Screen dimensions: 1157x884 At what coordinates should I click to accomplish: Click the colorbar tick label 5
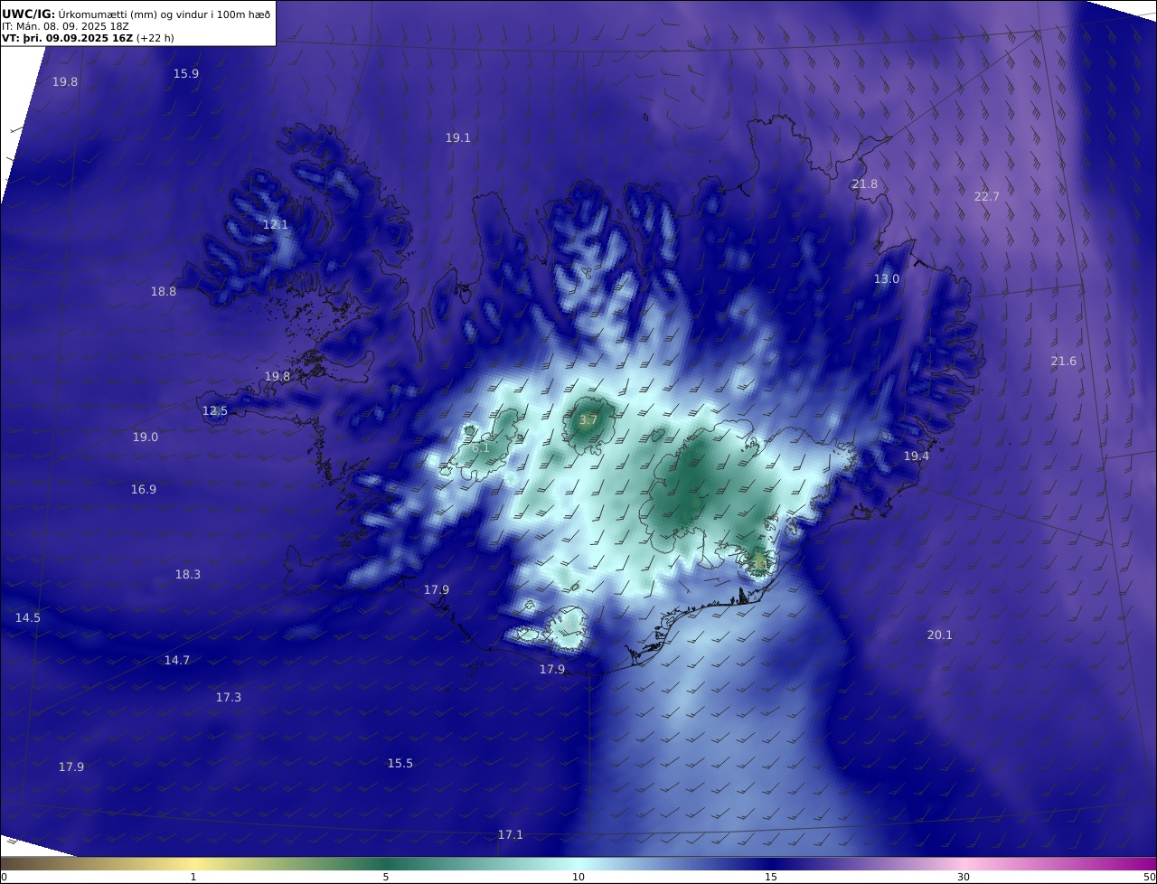click(386, 877)
